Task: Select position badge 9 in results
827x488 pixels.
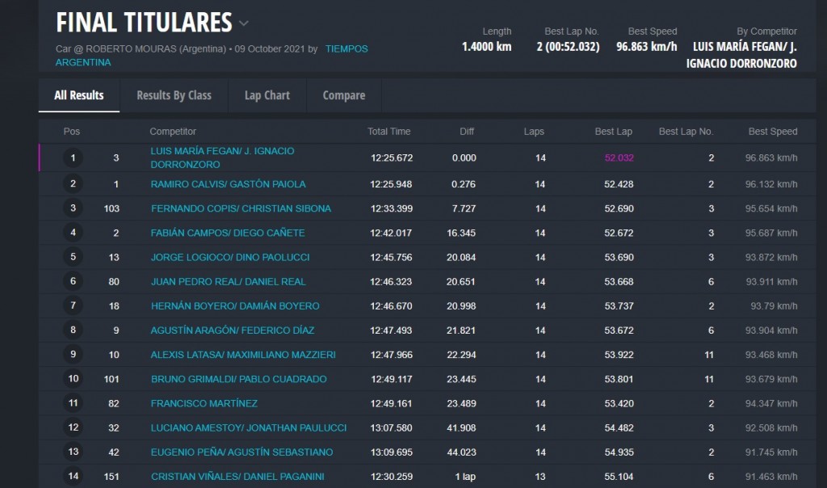Action: 73,354
